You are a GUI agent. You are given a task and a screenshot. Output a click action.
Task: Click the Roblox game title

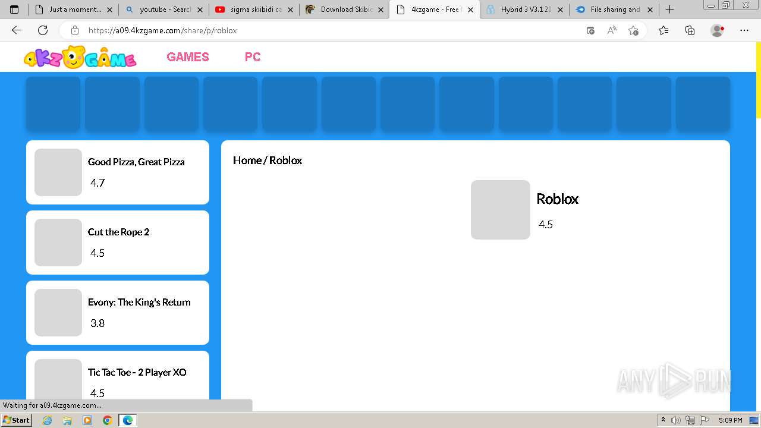(557, 199)
